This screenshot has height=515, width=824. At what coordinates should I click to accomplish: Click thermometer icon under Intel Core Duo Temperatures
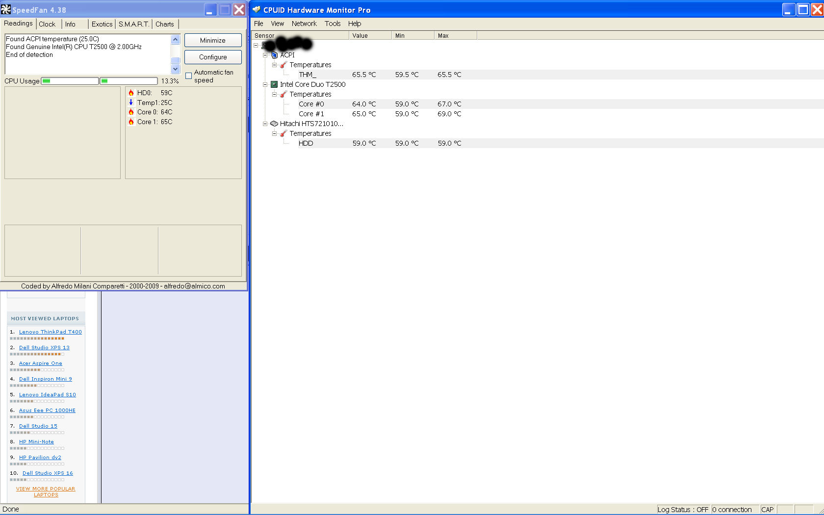tap(283, 94)
